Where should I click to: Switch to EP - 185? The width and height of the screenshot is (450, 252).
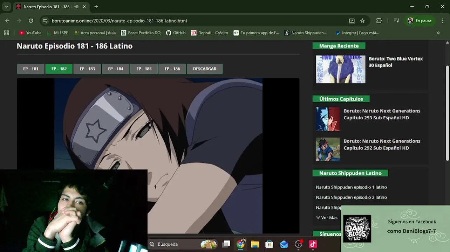click(x=144, y=69)
